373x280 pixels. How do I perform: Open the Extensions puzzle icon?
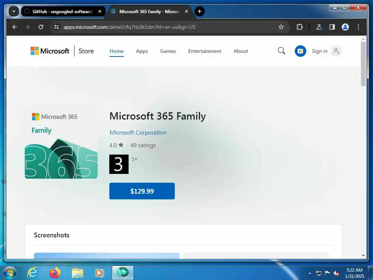click(x=299, y=27)
